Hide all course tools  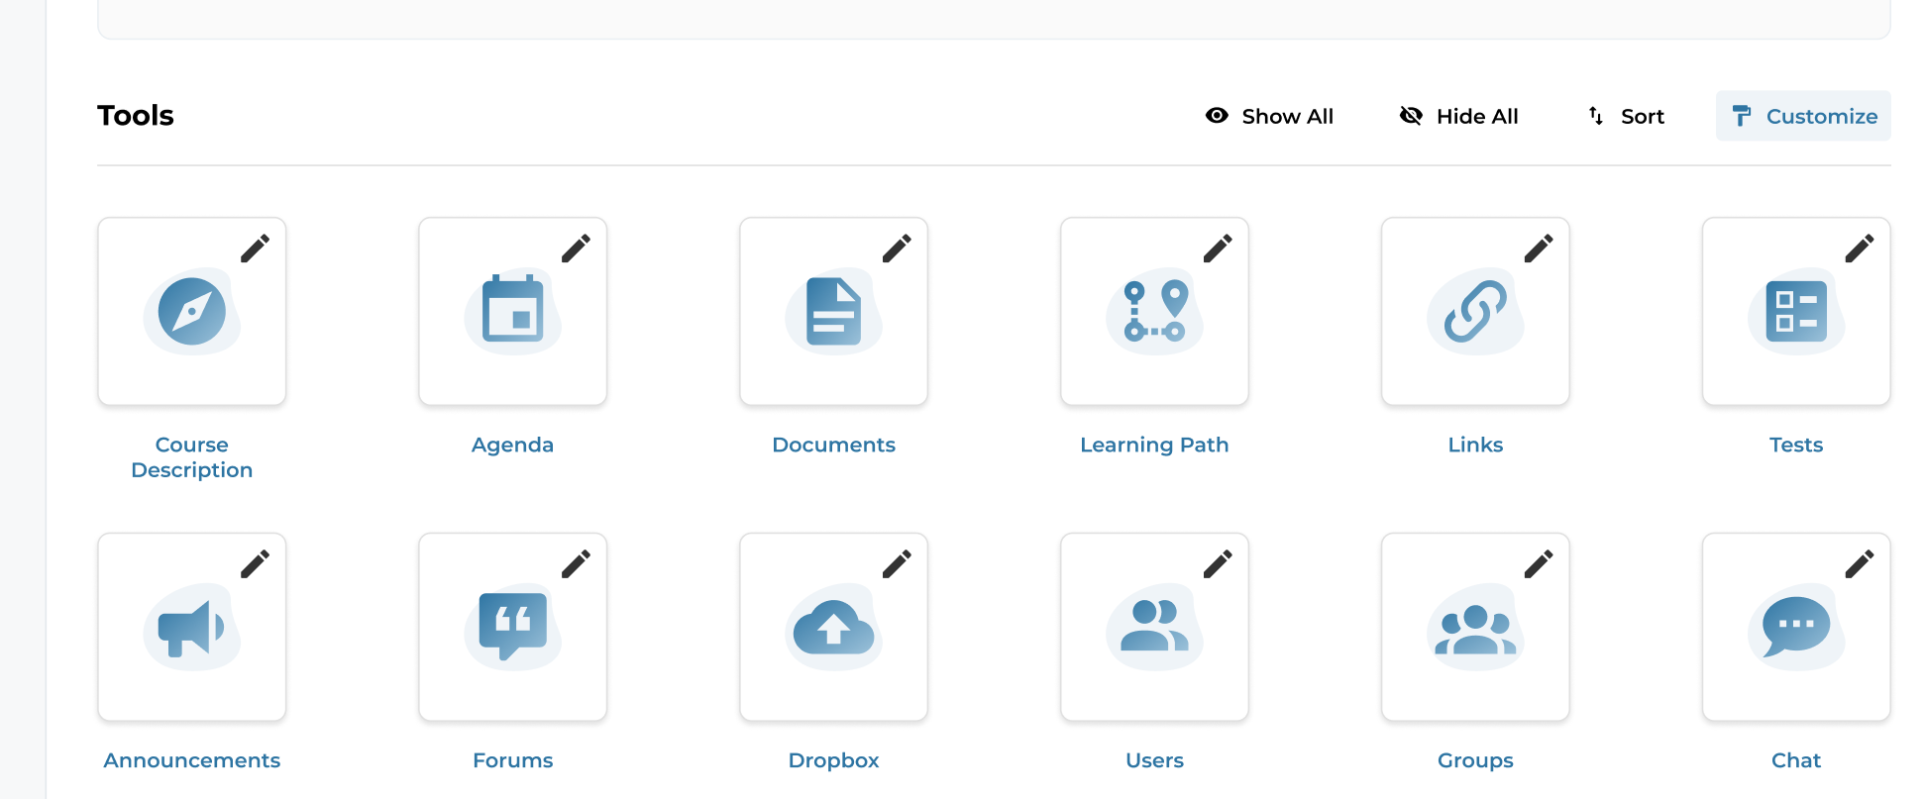(1457, 116)
